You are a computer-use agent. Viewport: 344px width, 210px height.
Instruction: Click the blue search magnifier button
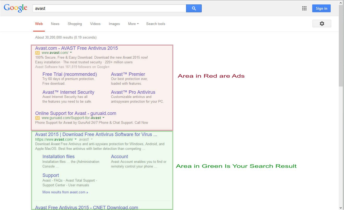(x=194, y=8)
